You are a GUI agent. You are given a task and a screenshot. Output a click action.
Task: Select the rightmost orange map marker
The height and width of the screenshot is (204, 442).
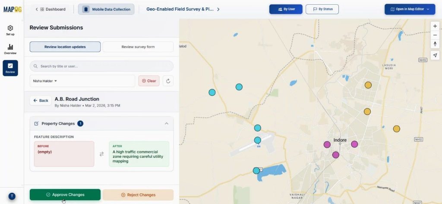(397, 129)
